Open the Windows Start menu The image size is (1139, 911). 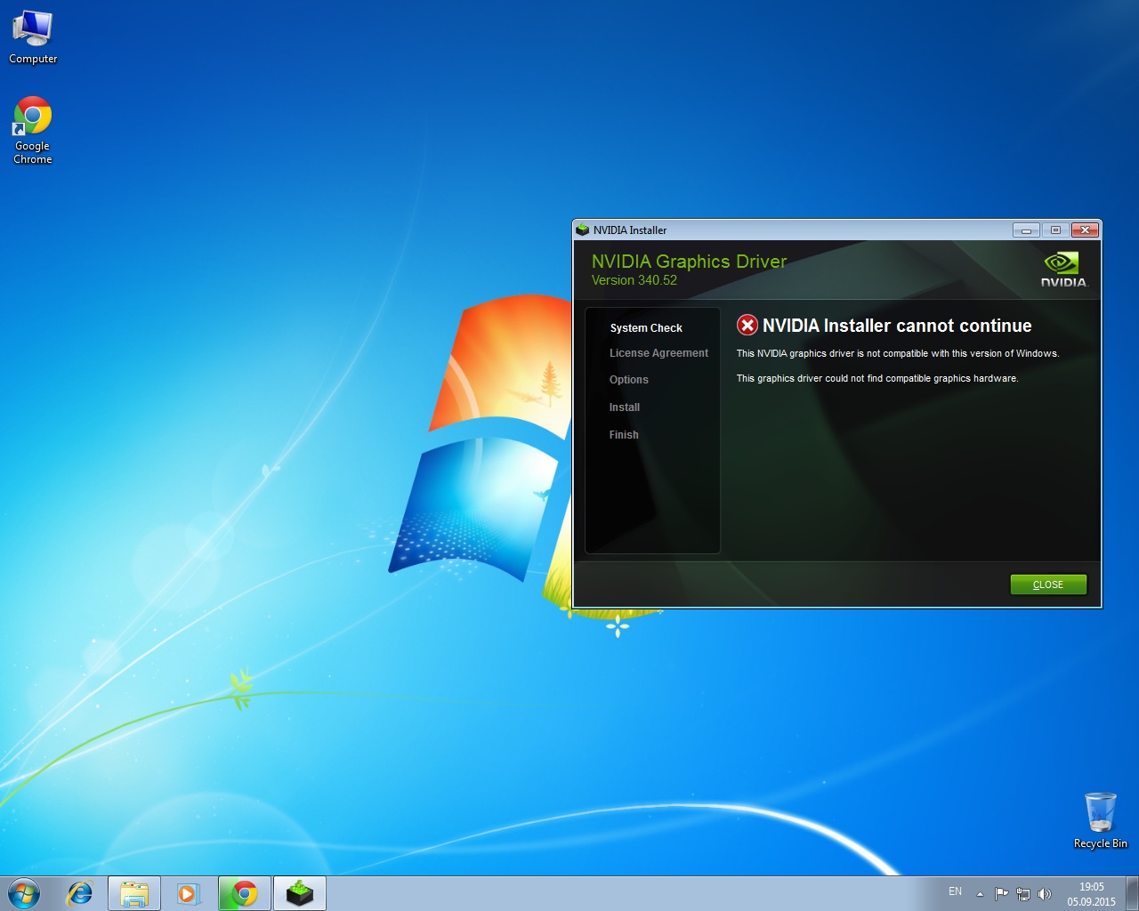point(24,893)
